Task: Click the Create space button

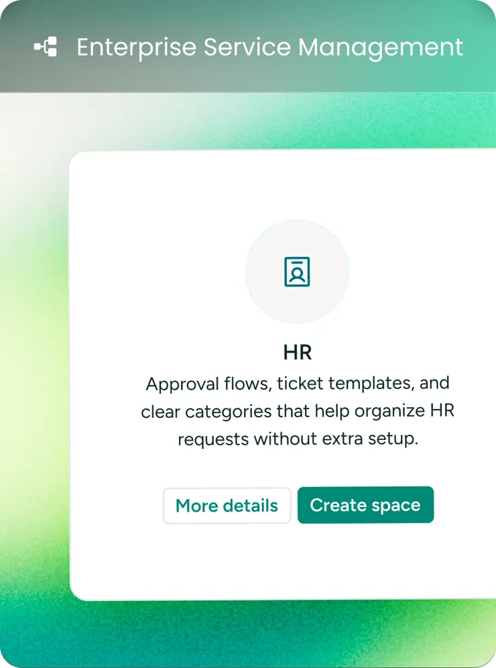Action: (365, 505)
